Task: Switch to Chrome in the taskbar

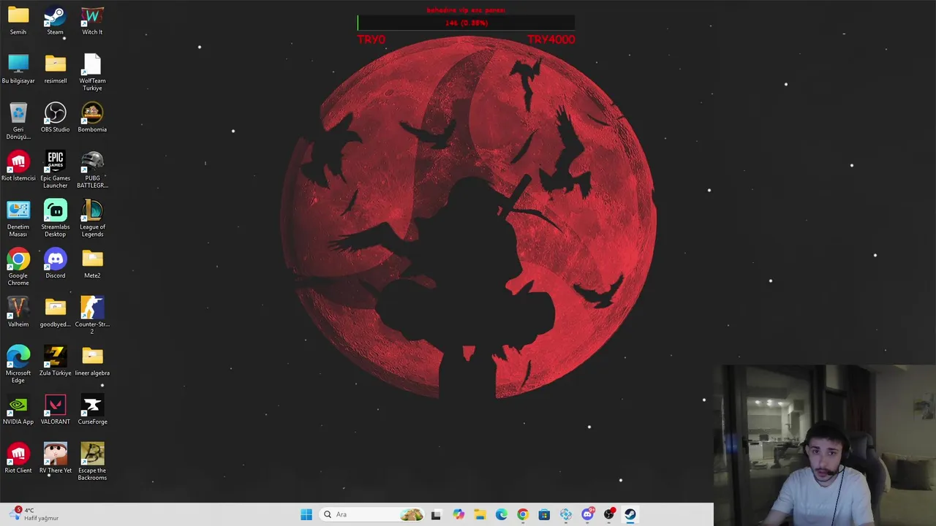Action: (x=522, y=514)
